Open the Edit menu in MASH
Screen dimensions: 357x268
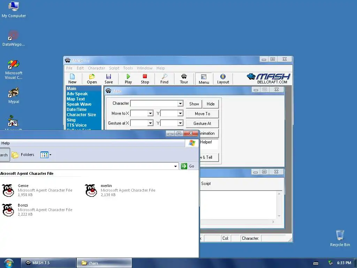click(x=80, y=68)
